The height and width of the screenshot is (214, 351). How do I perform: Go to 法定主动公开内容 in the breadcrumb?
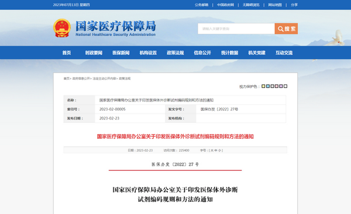(x=104, y=79)
